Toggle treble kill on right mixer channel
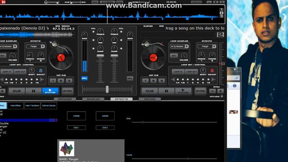Viewport: 288px width, 162px height. pyautogui.click(x=121, y=31)
